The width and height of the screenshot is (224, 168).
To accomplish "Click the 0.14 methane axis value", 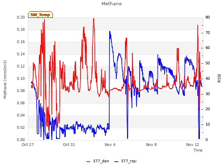I will tap(21, 54).
